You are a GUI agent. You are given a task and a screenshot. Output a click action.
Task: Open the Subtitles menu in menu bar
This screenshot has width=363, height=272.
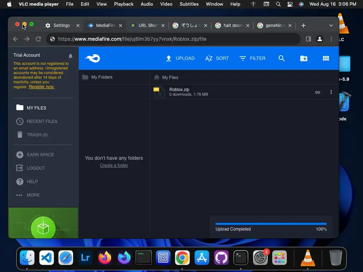[x=189, y=4]
